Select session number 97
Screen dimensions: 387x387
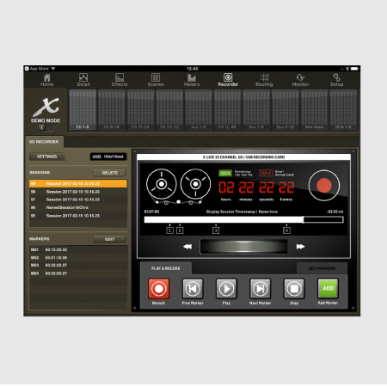coord(78,200)
